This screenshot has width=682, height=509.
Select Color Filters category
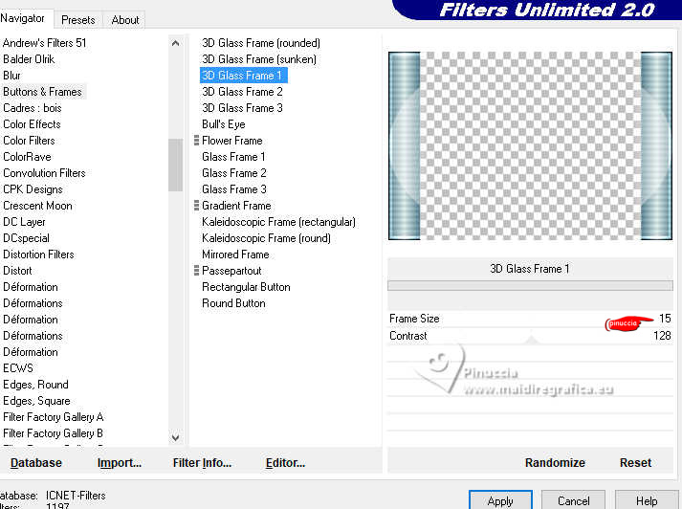[x=29, y=141]
